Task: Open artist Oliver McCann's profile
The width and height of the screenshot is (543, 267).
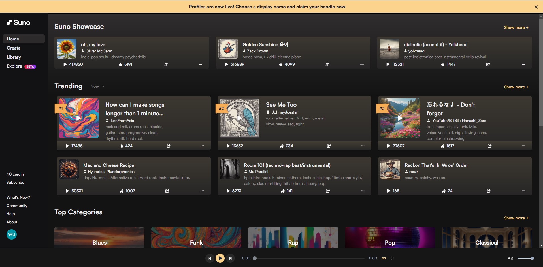Action: pyautogui.click(x=99, y=51)
